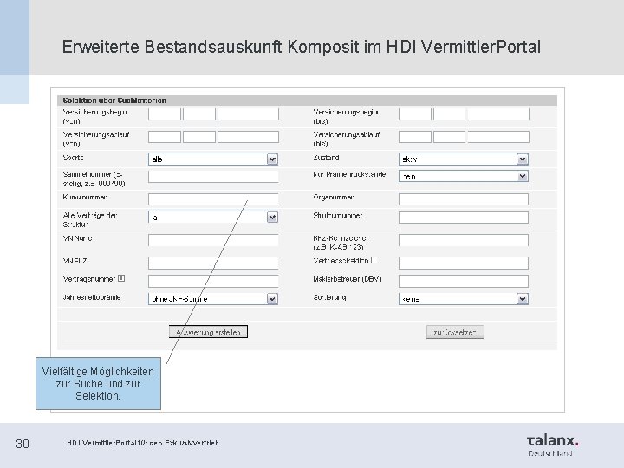
Task: Focus the KFZ-Kennzeichen input field
Action: [464, 240]
